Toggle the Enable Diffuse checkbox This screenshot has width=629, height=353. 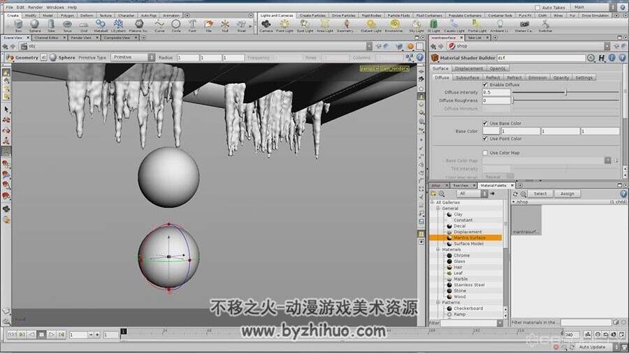[x=485, y=85]
